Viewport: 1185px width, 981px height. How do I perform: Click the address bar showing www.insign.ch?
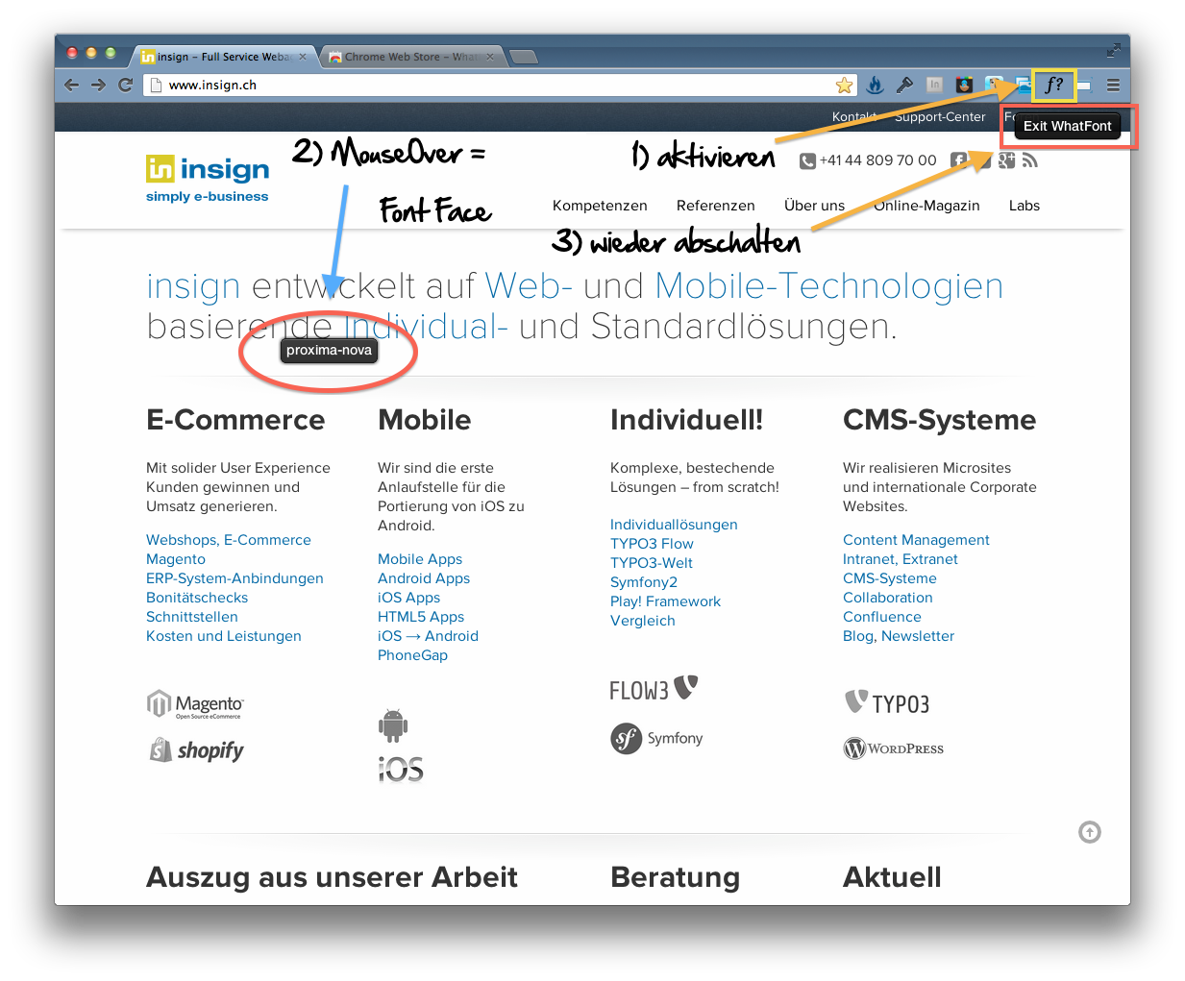[500, 85]
